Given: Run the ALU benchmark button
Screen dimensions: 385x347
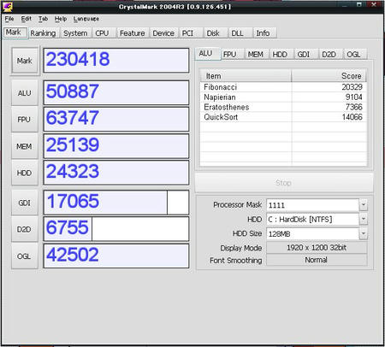Looking at the screenshot, I should pyautogui.click(x=25, y=93).
